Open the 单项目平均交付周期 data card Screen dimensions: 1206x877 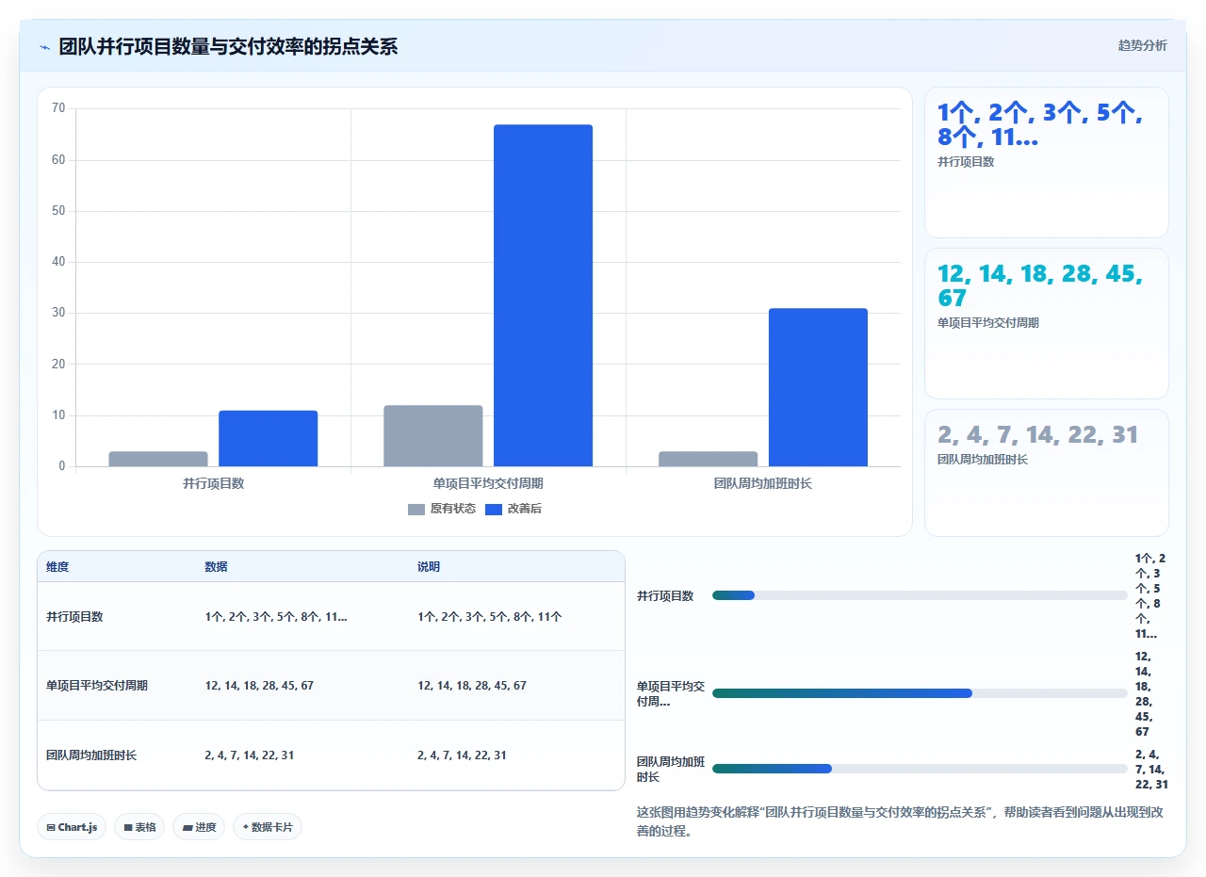click(x=1047, y=323)
